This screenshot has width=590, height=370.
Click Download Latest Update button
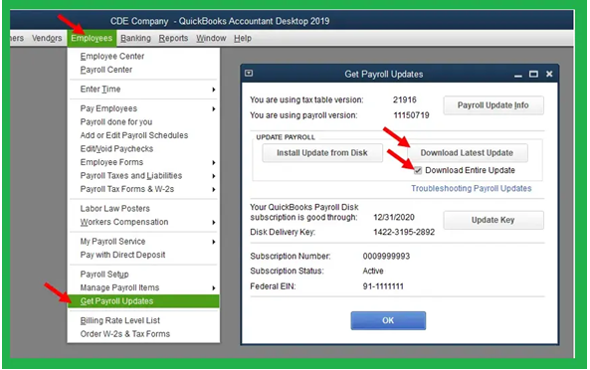point(467,153)
